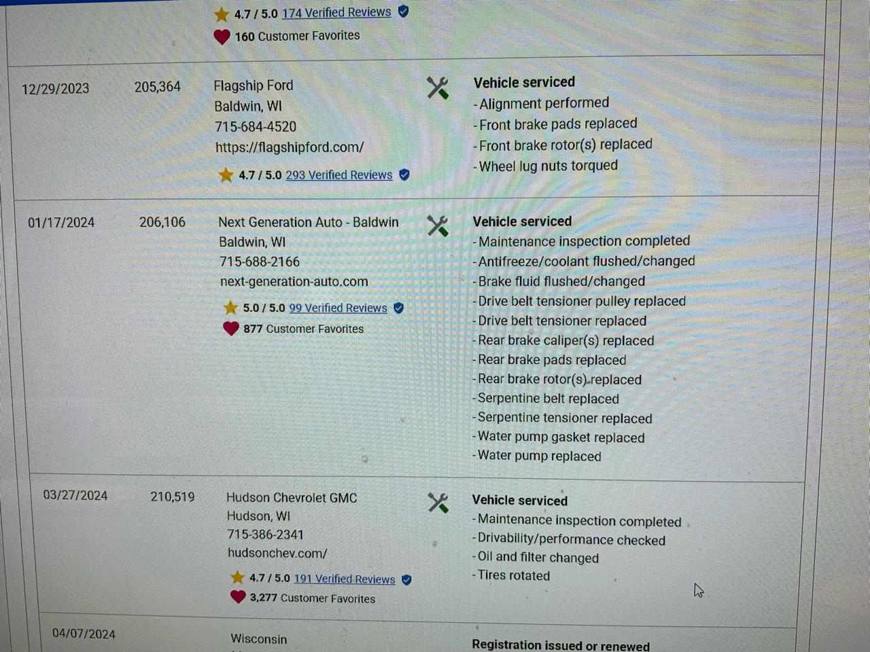870x652 pixels.
Task: Click the wrench icon for Next Generation Auto
Action: coord(438,225)
